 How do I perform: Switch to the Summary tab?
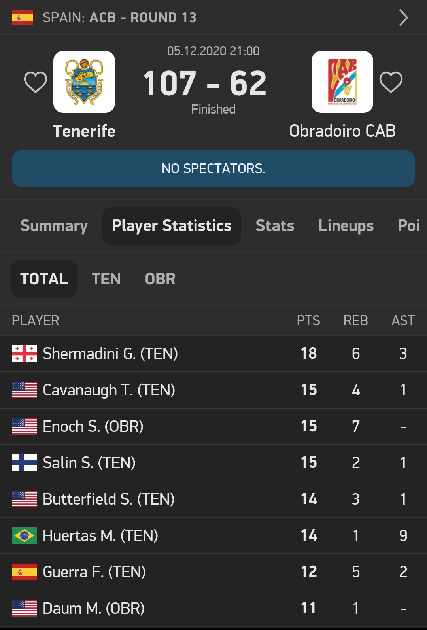click(54, 226)
